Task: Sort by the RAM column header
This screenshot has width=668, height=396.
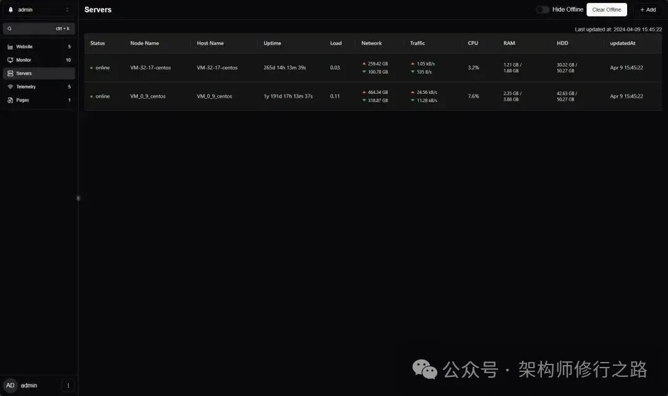Action: [509, 43]
